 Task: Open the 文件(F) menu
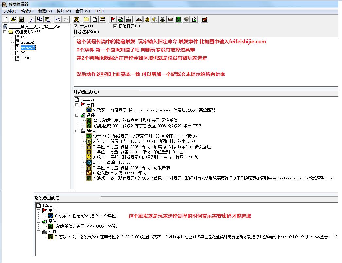click(10, 11)
